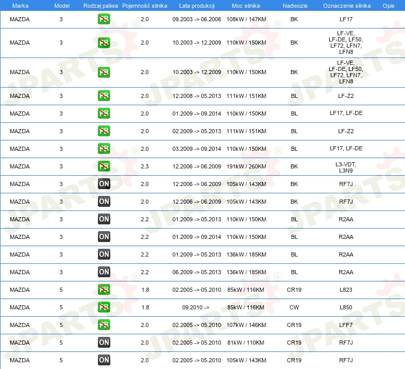Click the "Pojemność silnika" column header
Image resolution: width=405 pixels, height=369 pixels.
(144, 5)
